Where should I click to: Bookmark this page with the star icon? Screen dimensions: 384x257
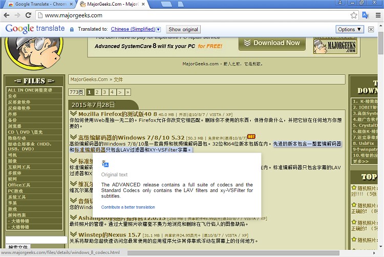pyautogui.click(x=354, y=15)
